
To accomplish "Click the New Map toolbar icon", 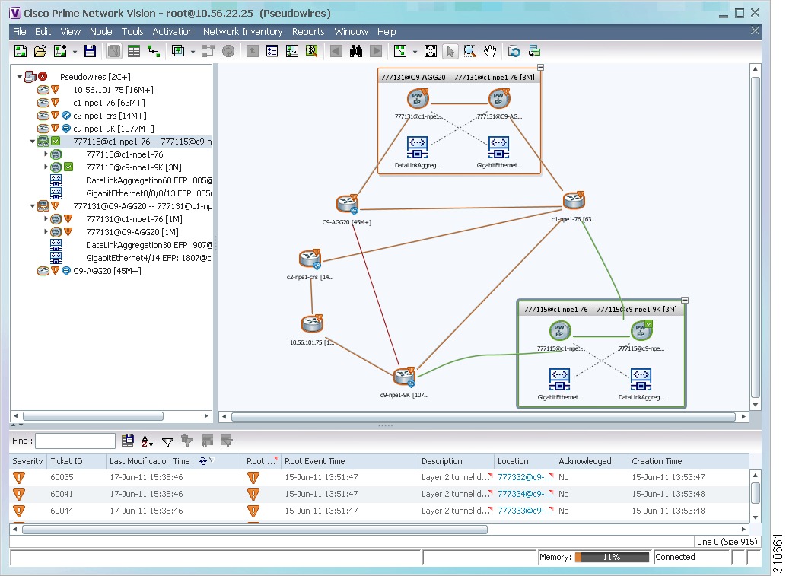I will [x=21, y=51].
